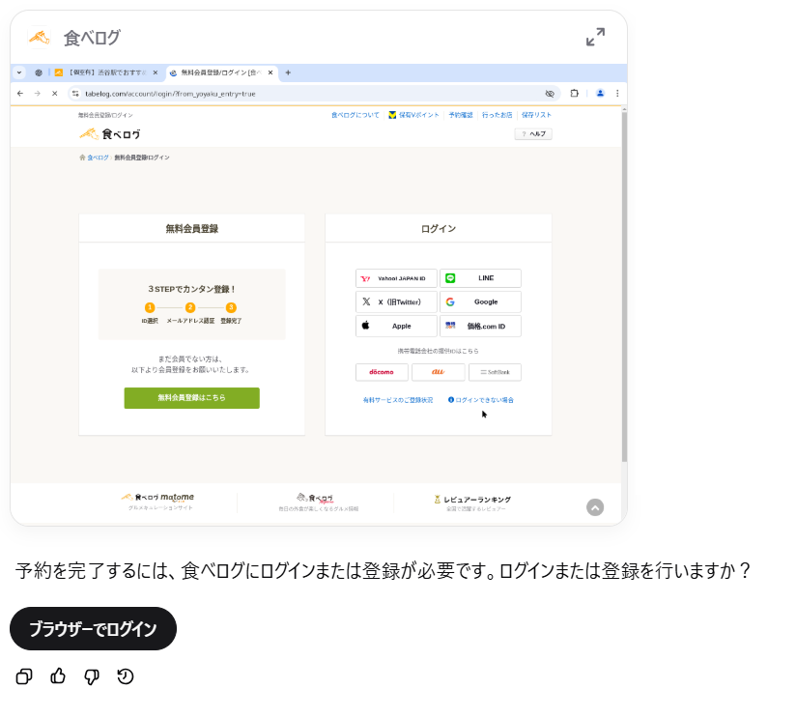Click the ヘルプ button
Image resolution: width=796 pixels, height=718 pixels.
[x=533, y=134]
